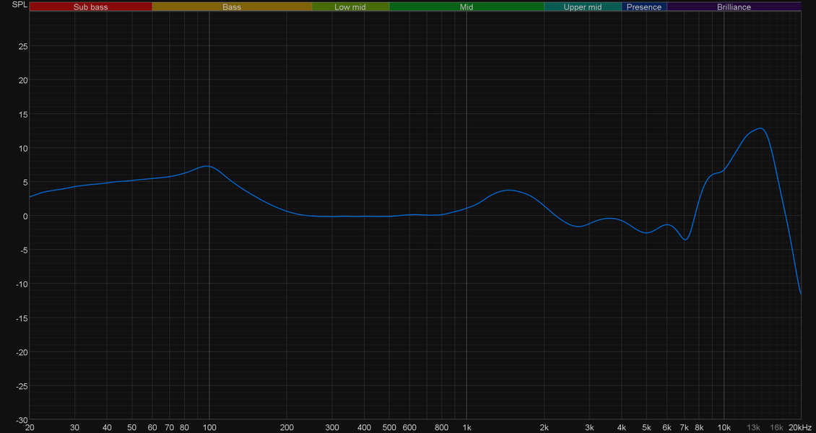Click the -5 dB level label

click(x=24, y=250)
